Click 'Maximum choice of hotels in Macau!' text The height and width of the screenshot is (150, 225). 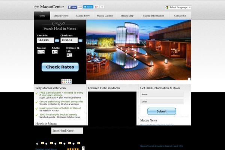[x=60, y=108]
